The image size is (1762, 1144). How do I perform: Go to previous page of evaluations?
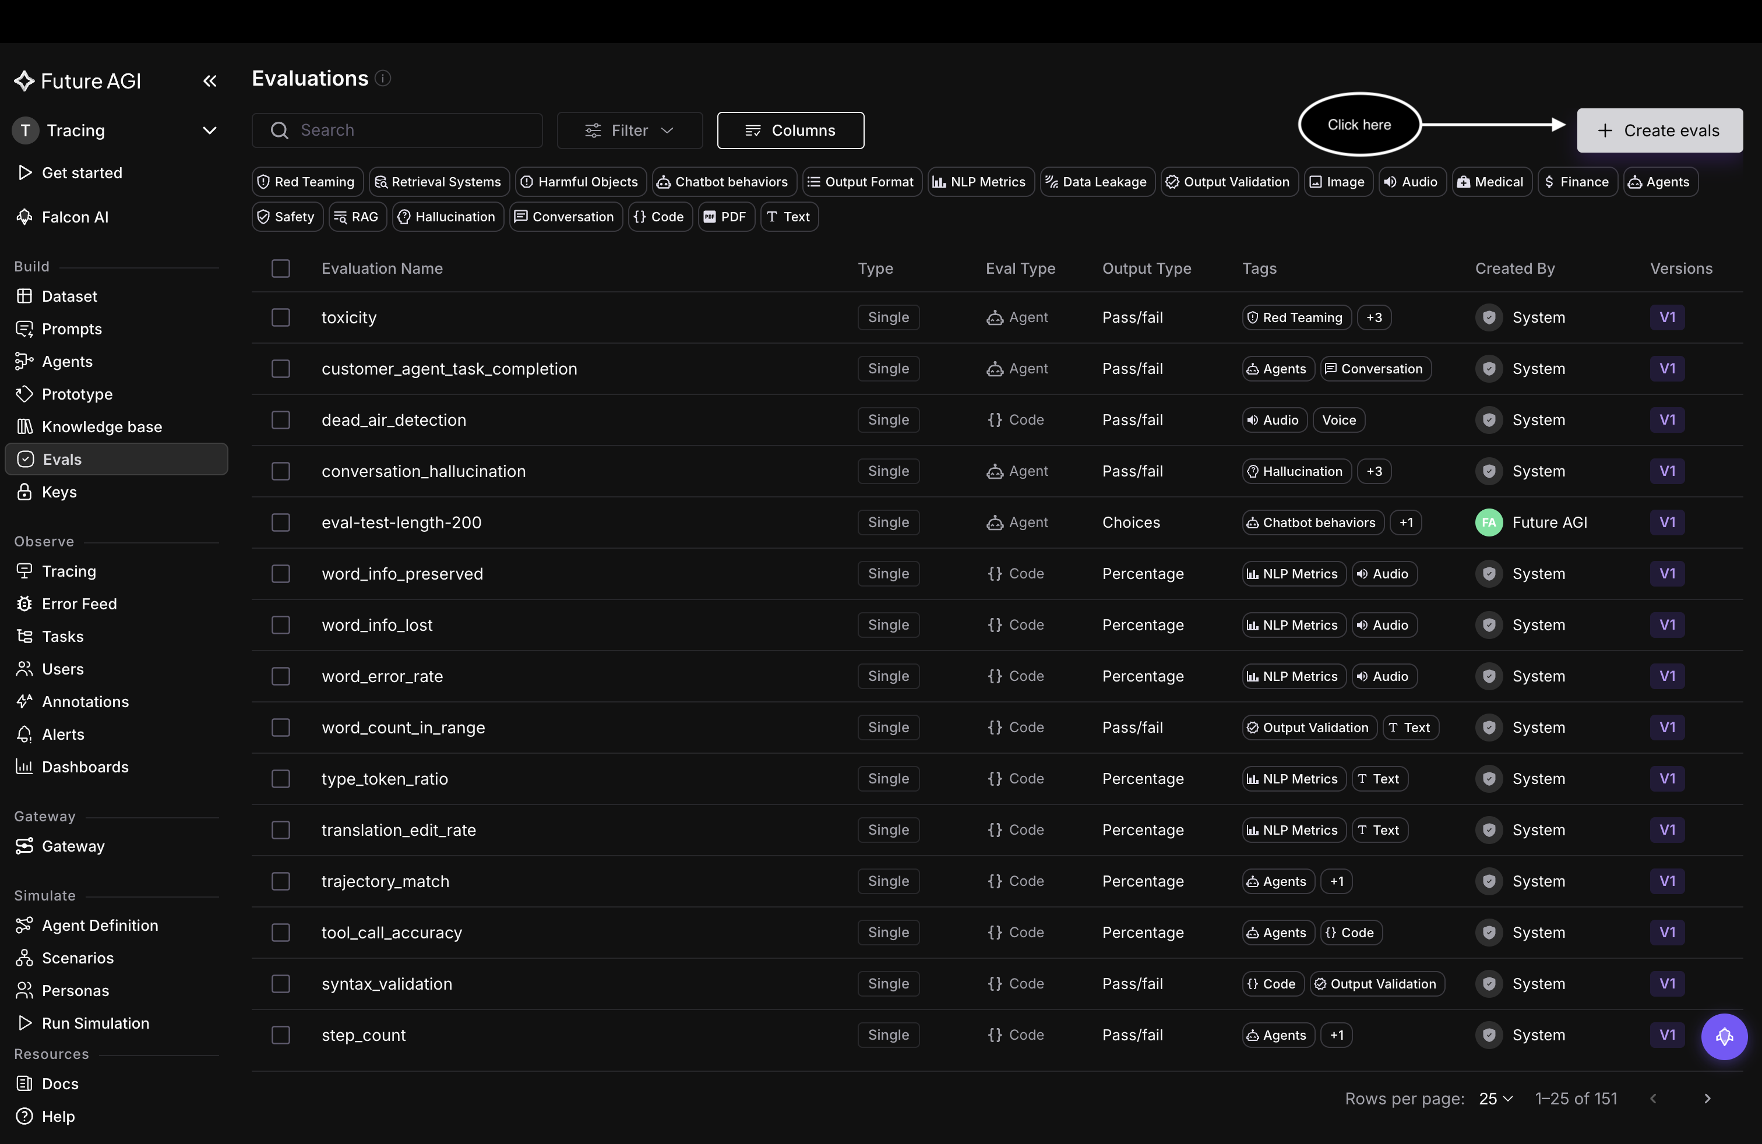(1653, 1098)
